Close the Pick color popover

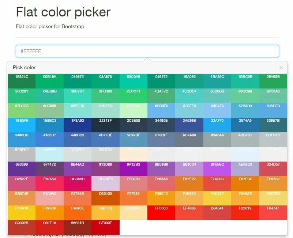tap(281, 67)
